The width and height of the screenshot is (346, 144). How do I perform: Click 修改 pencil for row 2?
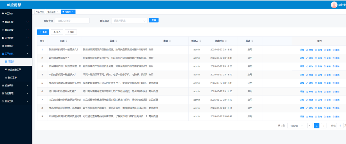[x=309, y=58]
